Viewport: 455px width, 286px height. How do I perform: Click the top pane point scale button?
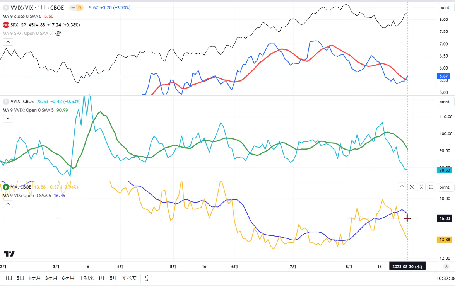(x=445, y=7)
